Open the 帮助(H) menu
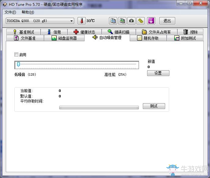 coord(28,12)
